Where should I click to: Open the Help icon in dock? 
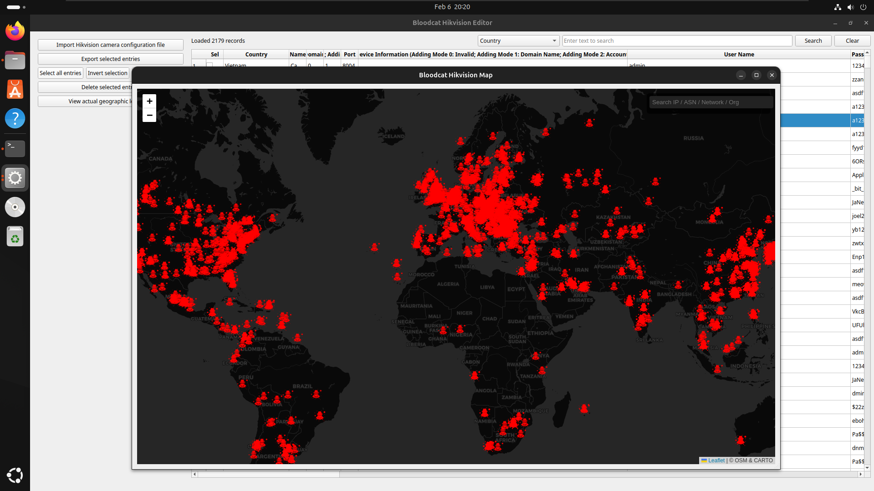[x=15, y=119]
